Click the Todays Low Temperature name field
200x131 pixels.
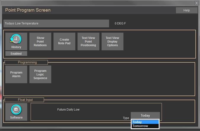(56, 23)
